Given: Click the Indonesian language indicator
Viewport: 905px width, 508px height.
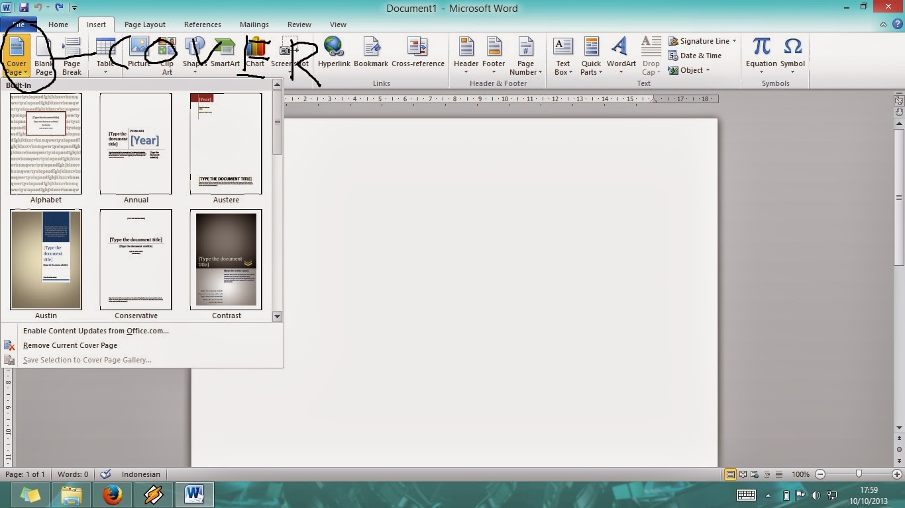Looking at the screenshot, I should 141,474.
